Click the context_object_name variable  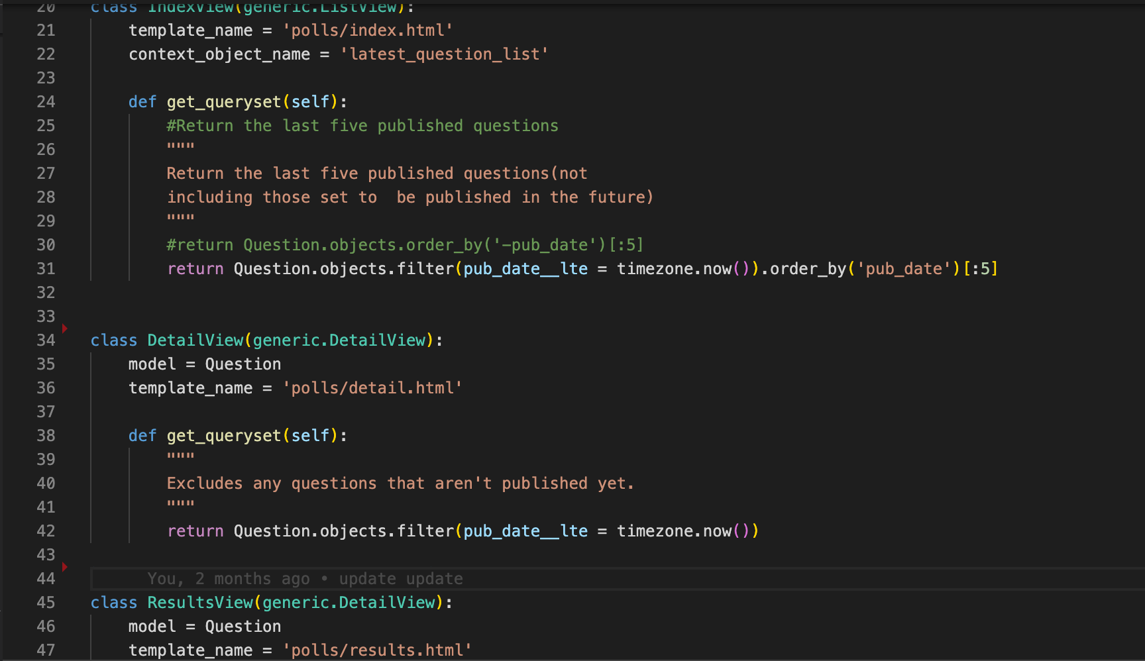(x=219, y=54)
